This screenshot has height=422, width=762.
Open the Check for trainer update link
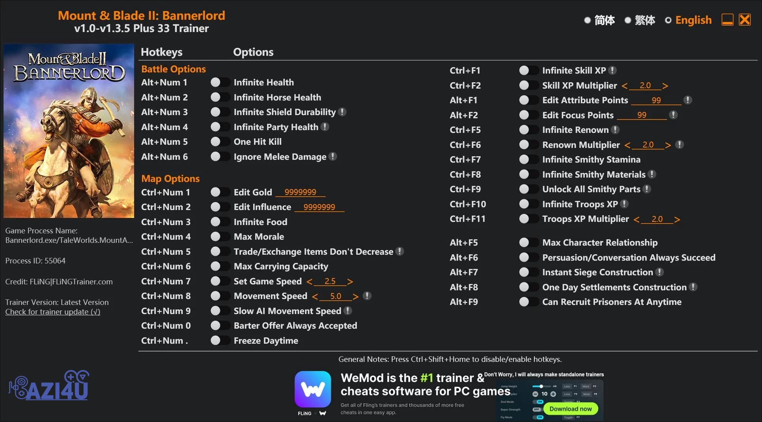point(53,312)
